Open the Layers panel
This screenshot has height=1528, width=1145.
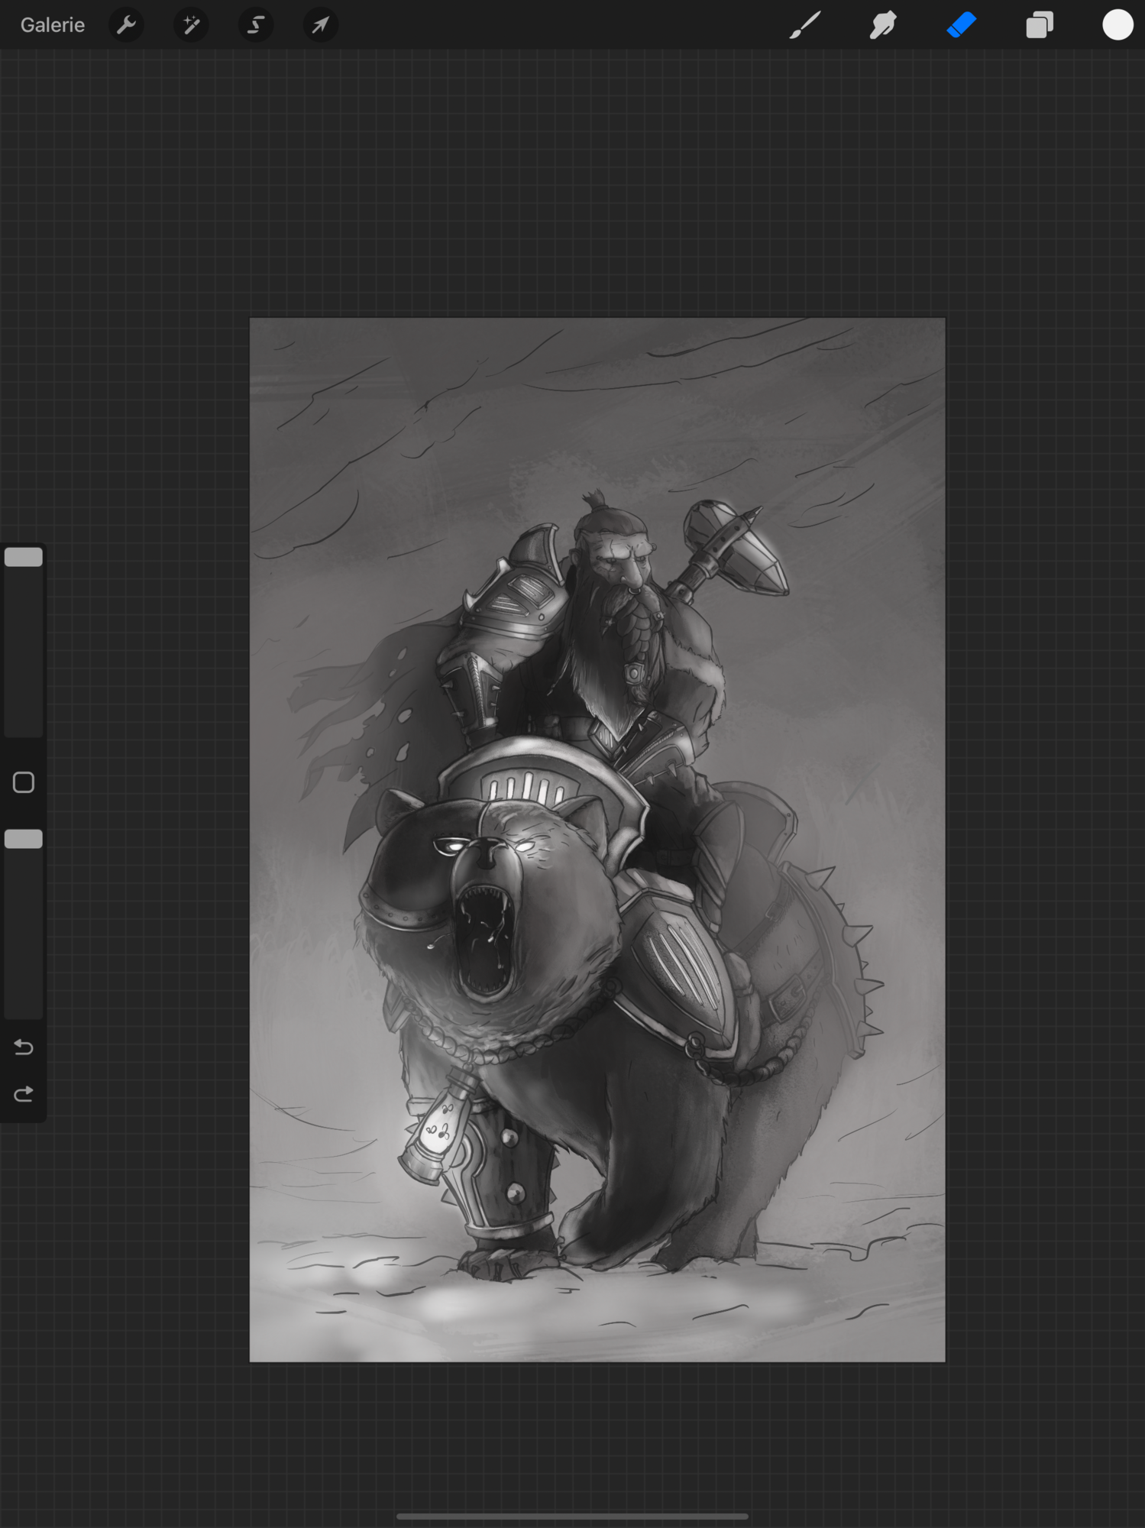1040,25
